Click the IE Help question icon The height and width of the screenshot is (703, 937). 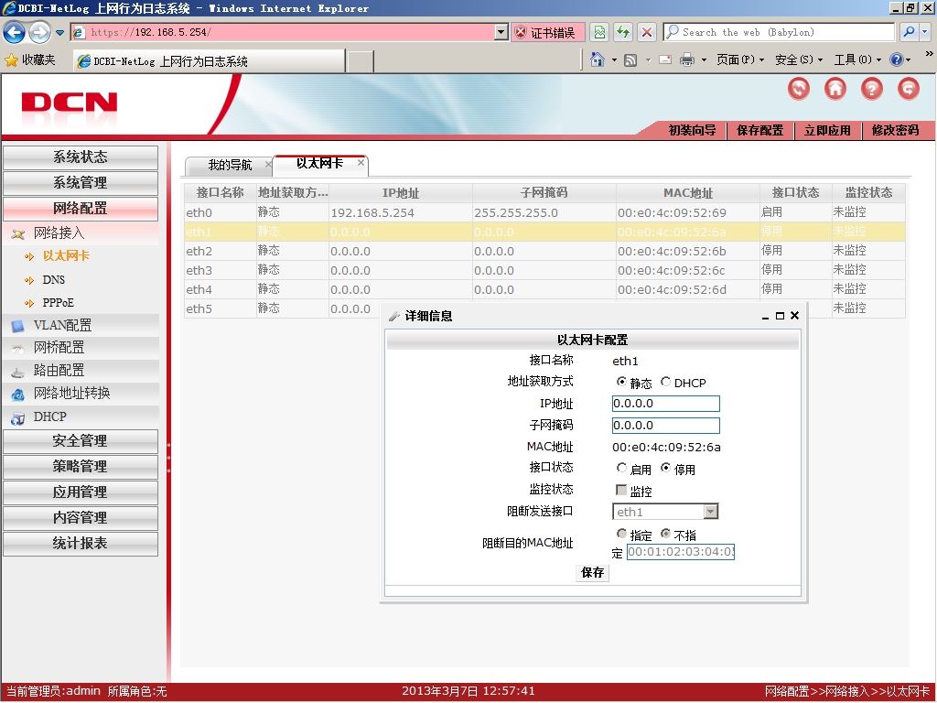coord(897,59)
